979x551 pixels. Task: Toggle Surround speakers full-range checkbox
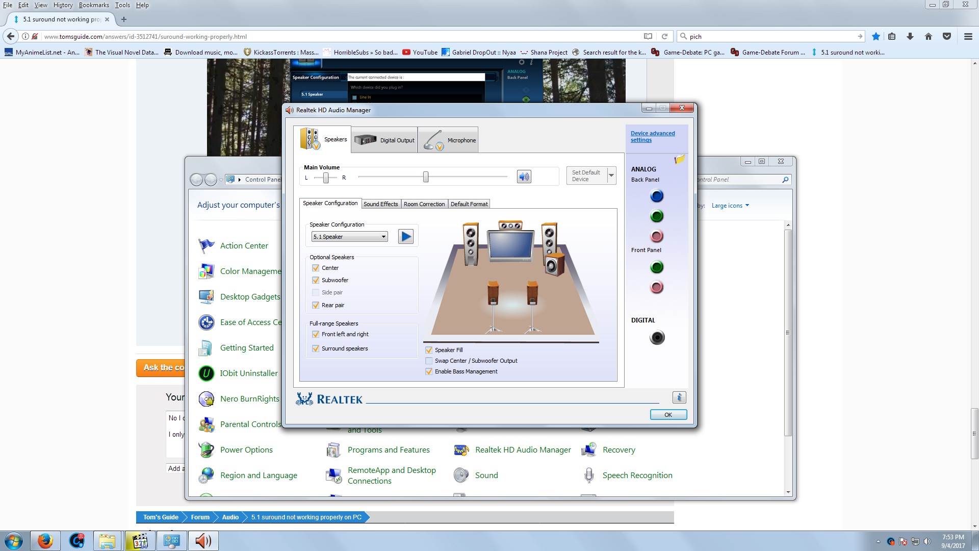[x=316, y=348]
